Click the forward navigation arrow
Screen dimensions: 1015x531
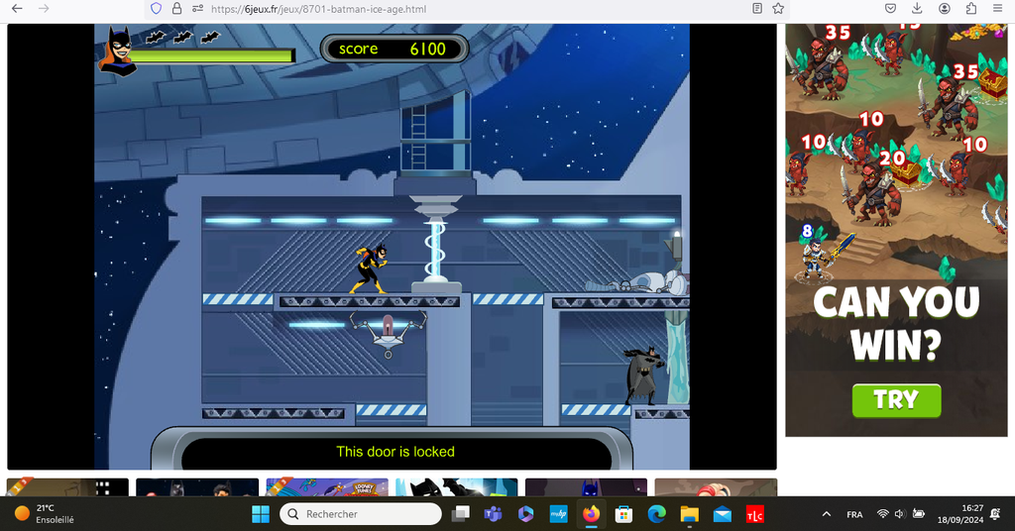44,8
